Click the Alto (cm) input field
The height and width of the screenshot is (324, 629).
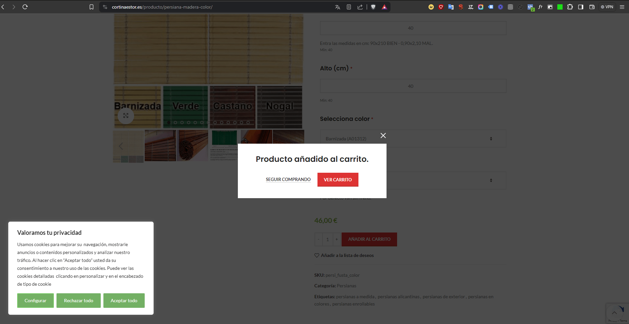click(x=413, y=86)
